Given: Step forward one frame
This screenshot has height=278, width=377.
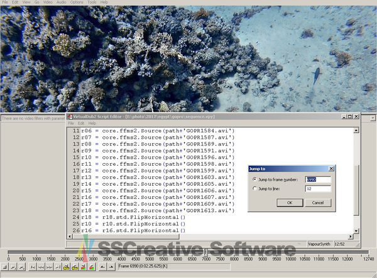Looking at the screenshot, I should click(49, 267).
